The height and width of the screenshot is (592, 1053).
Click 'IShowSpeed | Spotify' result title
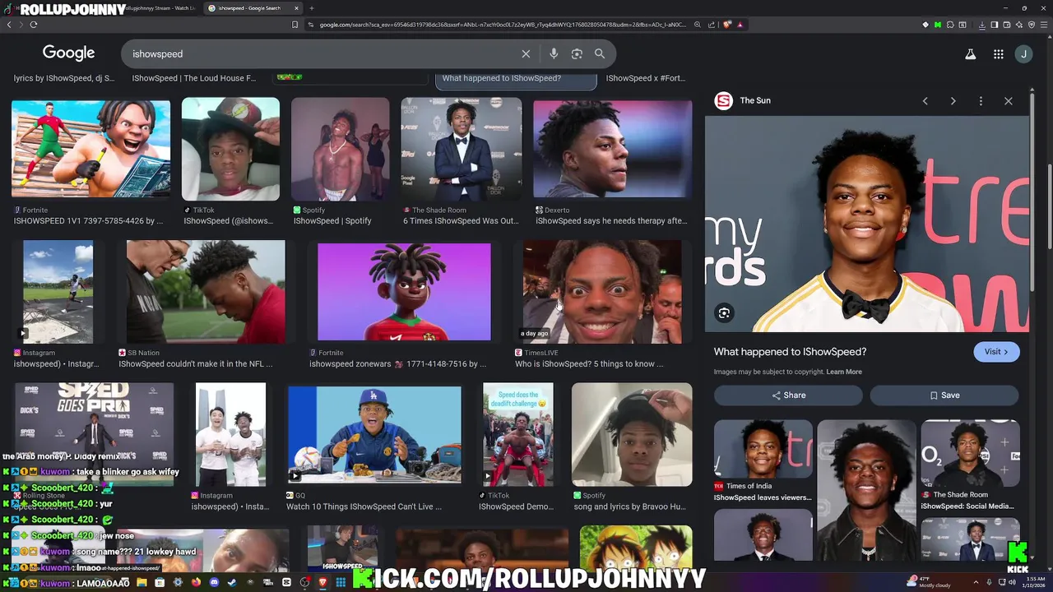pyautogui.click(x=332, y=221)
